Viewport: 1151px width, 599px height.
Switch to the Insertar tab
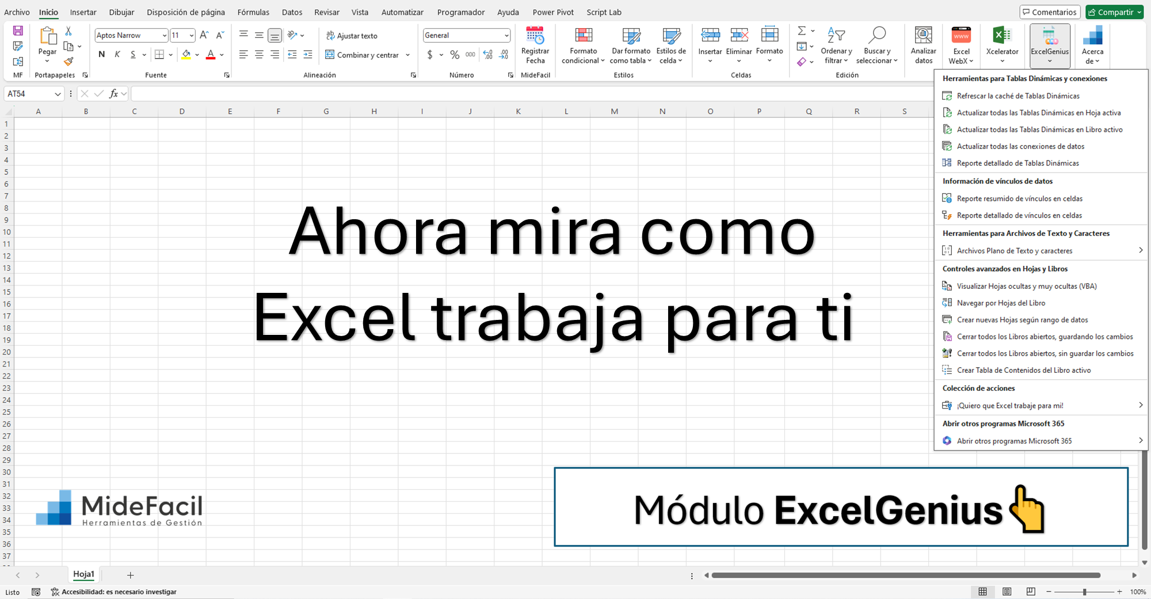[x=83, y=12]
